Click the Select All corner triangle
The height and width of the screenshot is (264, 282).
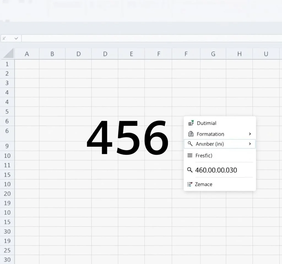coord(8,53)
